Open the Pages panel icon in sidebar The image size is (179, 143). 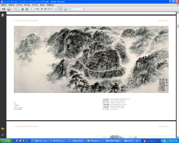coord(3,15)
